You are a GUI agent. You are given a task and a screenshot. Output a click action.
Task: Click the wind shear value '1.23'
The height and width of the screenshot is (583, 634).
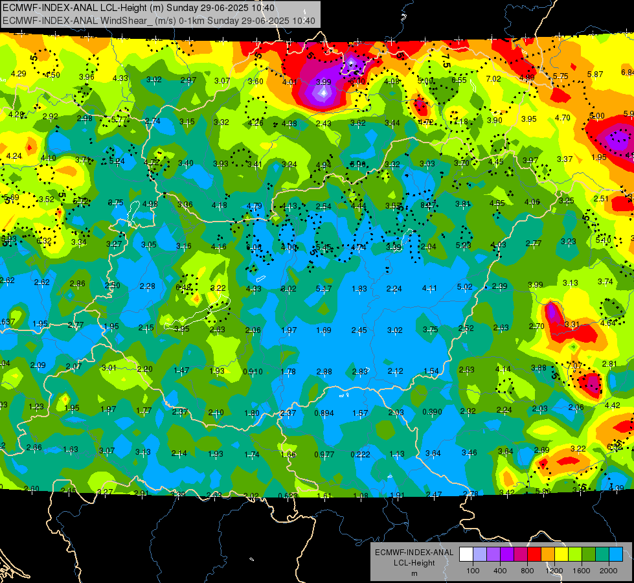click(x=36, y=407)
